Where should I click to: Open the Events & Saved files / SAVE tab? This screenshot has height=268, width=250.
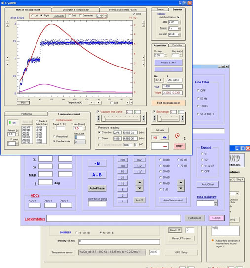click(x=123, y=10)
